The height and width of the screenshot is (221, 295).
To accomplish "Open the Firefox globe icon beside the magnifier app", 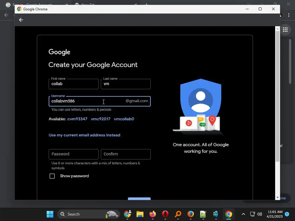I will pos(191,214).
